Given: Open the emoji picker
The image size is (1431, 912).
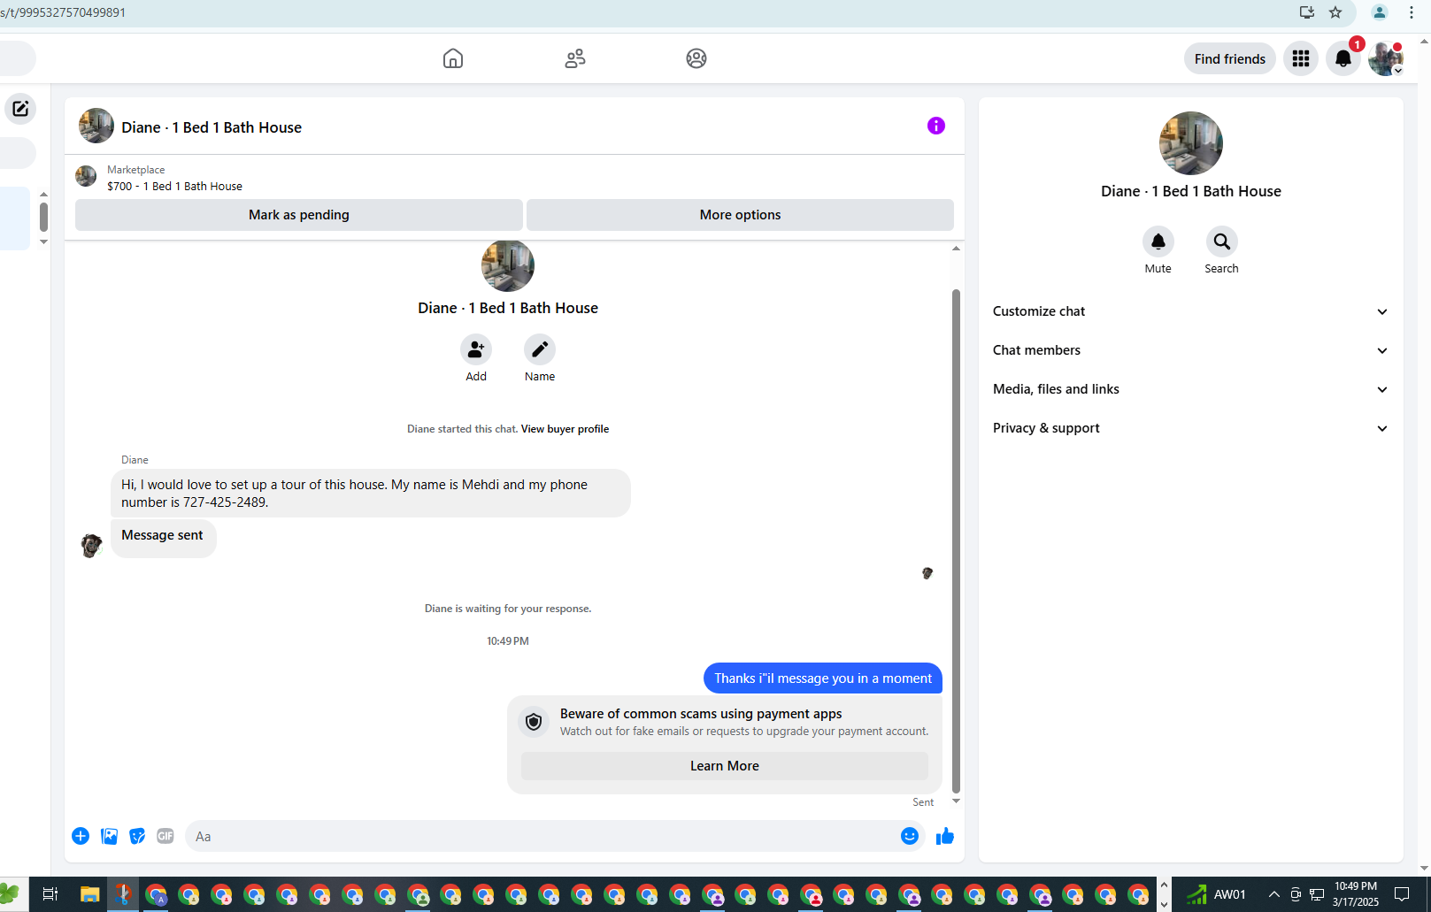Looking at the screenshot, I should pyautogui.click(x=910, y=836).
